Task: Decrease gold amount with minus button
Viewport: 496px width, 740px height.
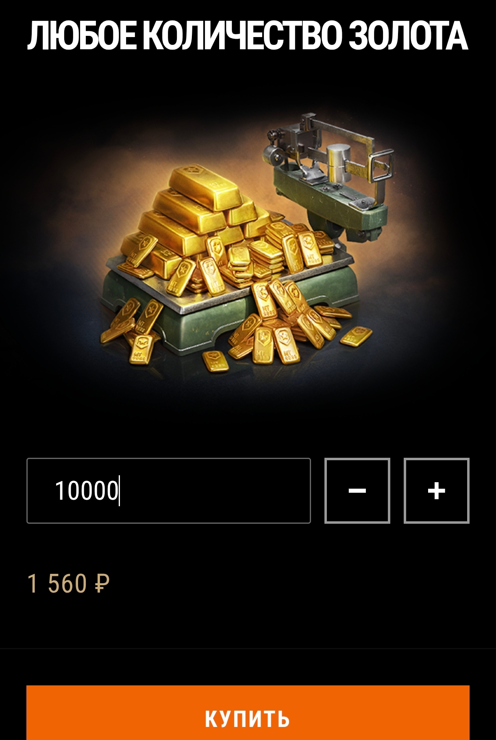Action: coord(357,490)
